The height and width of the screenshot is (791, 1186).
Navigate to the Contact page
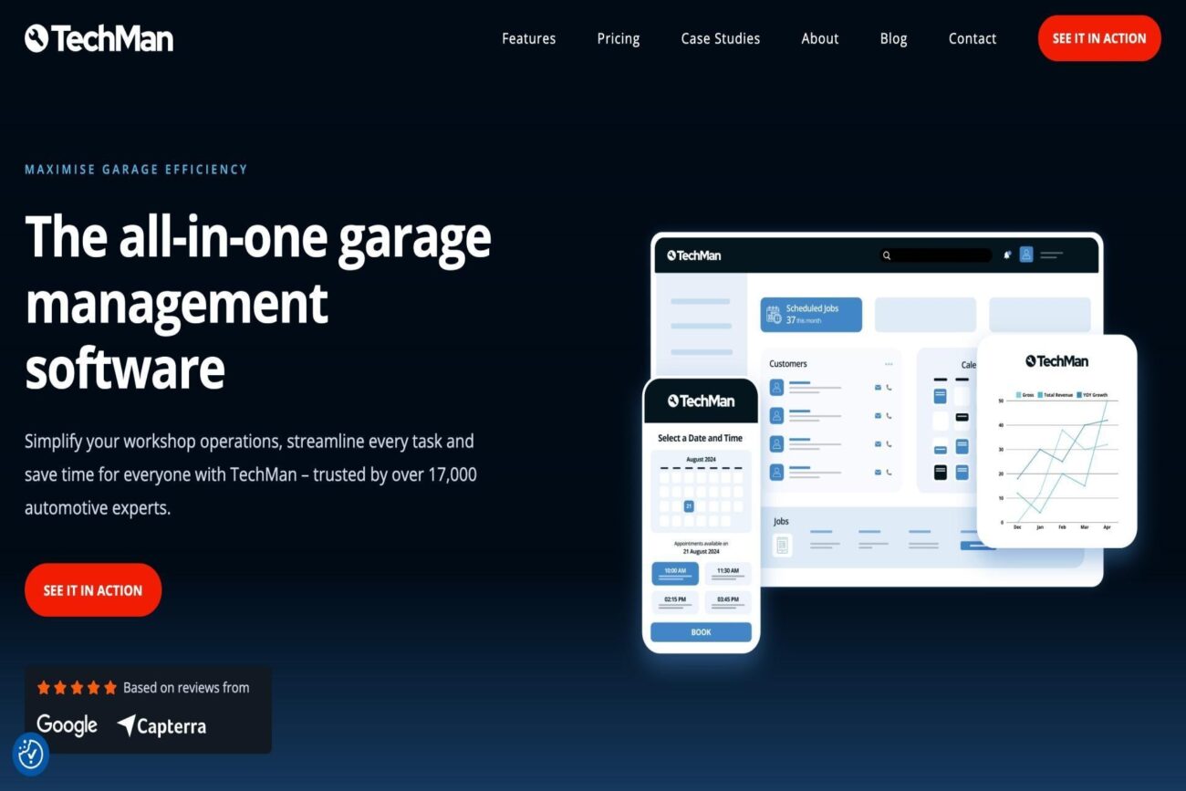(972, 38)
